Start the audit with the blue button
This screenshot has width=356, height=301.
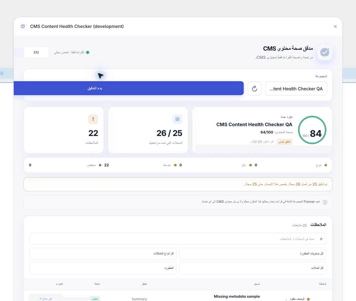tap(129, 88)
